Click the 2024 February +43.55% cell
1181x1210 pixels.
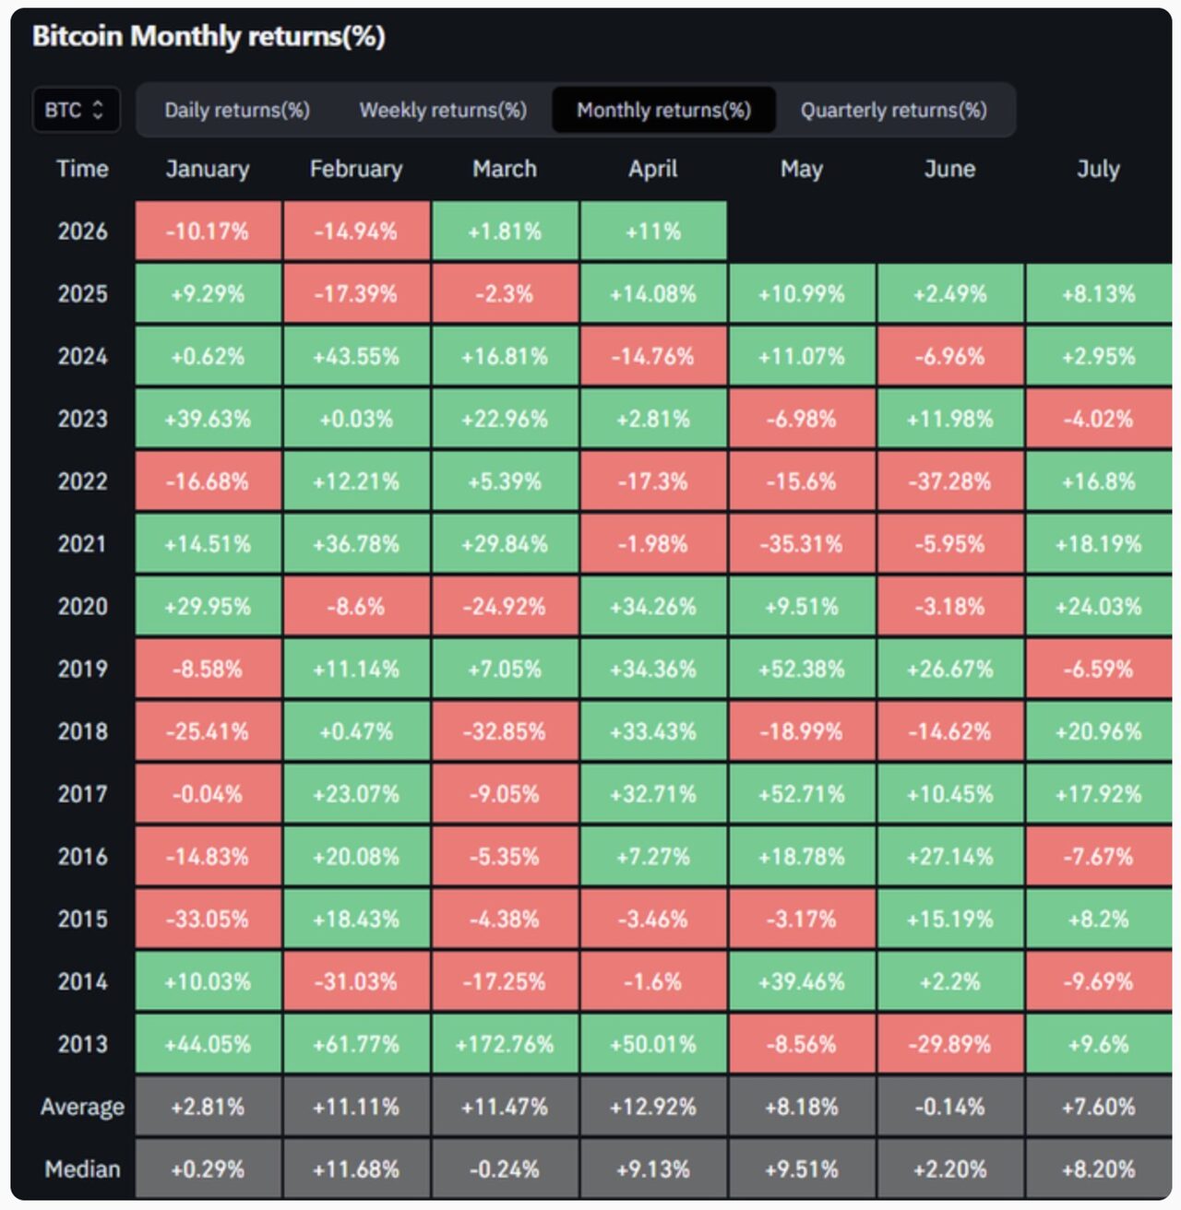coord(356,356)
